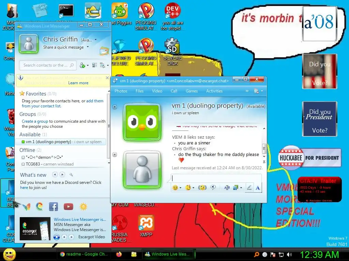Open the folder icon in the taskbar
Screen dimensions: 349x261
pos(134,254)
